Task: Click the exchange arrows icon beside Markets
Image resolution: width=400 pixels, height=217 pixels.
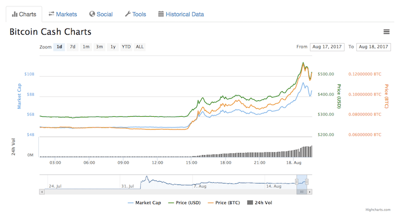Action: [51, 14]
